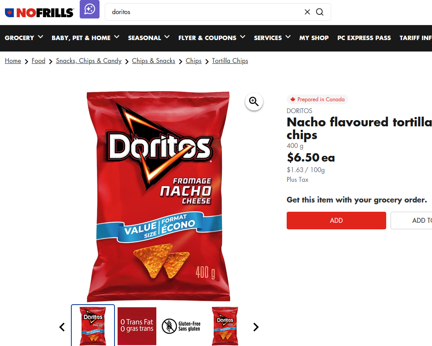Select the Gluten-Free thumbnail image
Image resolution: width=432 pixels, height=346 pixels.
[181, 326]
